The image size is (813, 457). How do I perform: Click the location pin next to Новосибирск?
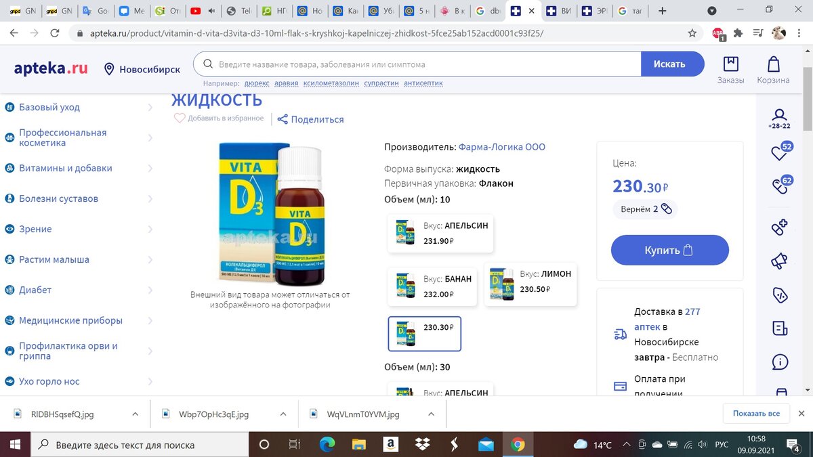click(x=108, y=69)
